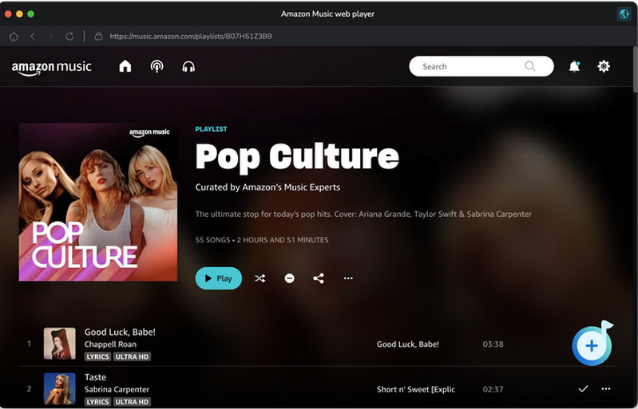Open the Taste song title
638x409 pixels.
coord(95,377)
